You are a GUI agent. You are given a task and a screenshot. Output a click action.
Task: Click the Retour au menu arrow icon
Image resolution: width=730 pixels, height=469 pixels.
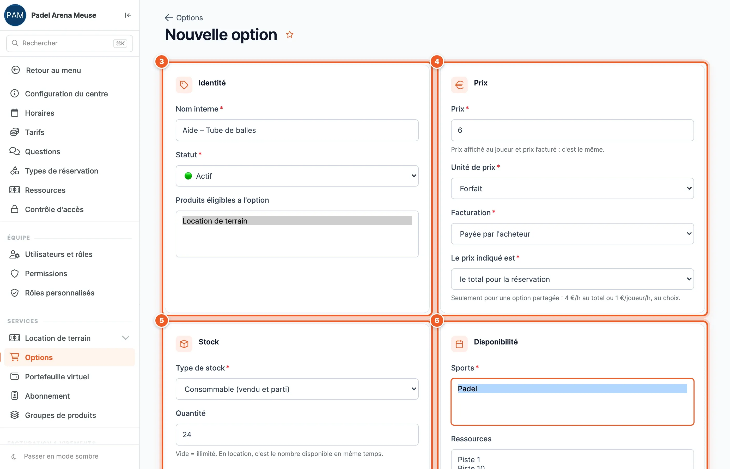tap(16, 70)
